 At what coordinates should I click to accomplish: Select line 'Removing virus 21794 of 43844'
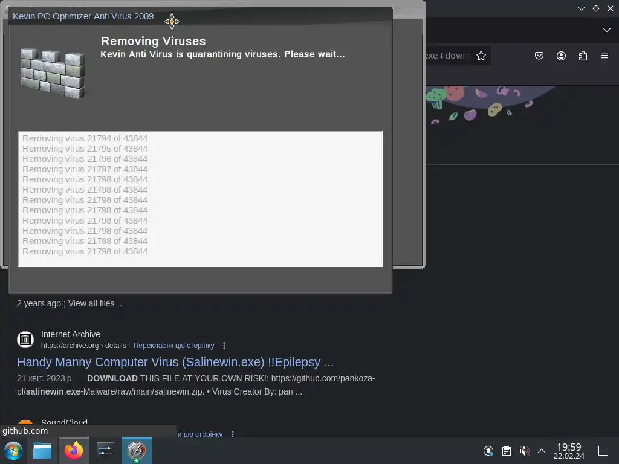point(85,138)
